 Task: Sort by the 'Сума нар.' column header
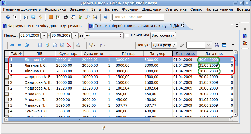pyautogui.click(x=68, y=54)
